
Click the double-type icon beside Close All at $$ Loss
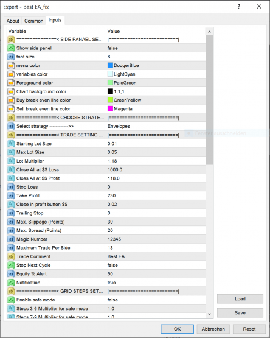(11, 170)
